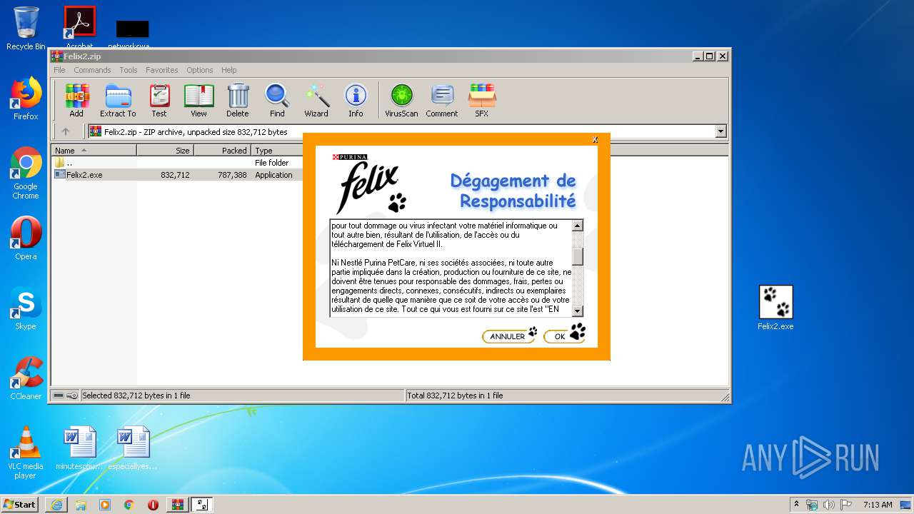Open the Commands menu
The image size is (914, 514).
coord(92,70)
